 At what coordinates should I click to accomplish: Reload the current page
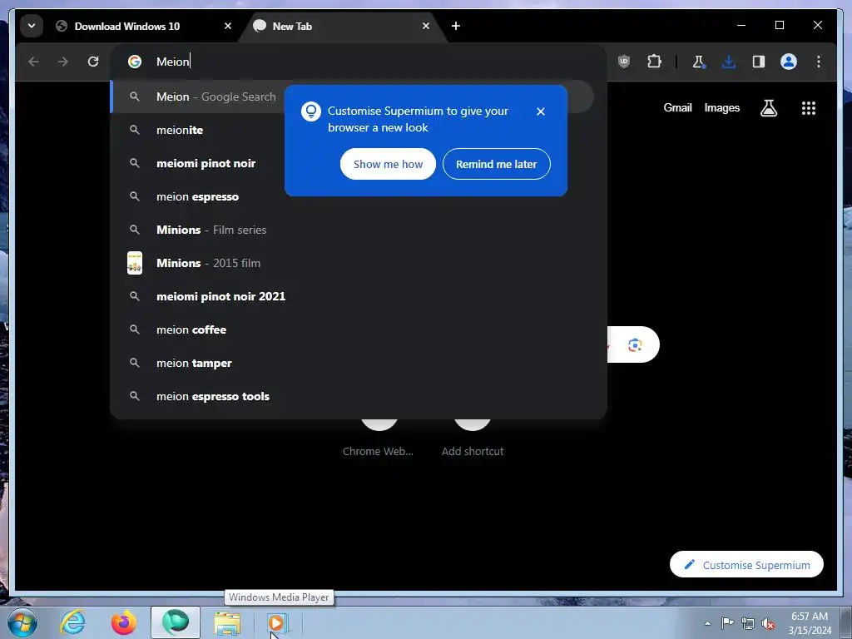tap(93, 62)
